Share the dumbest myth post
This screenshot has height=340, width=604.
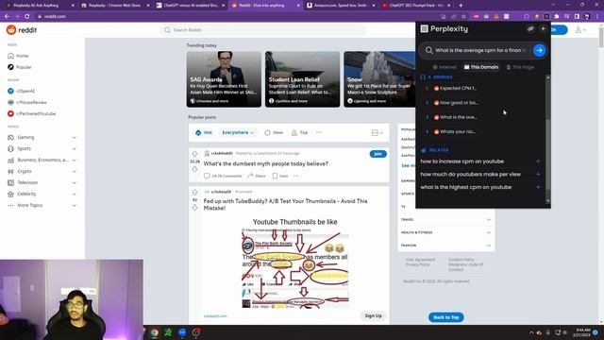[x=257, y=176]
